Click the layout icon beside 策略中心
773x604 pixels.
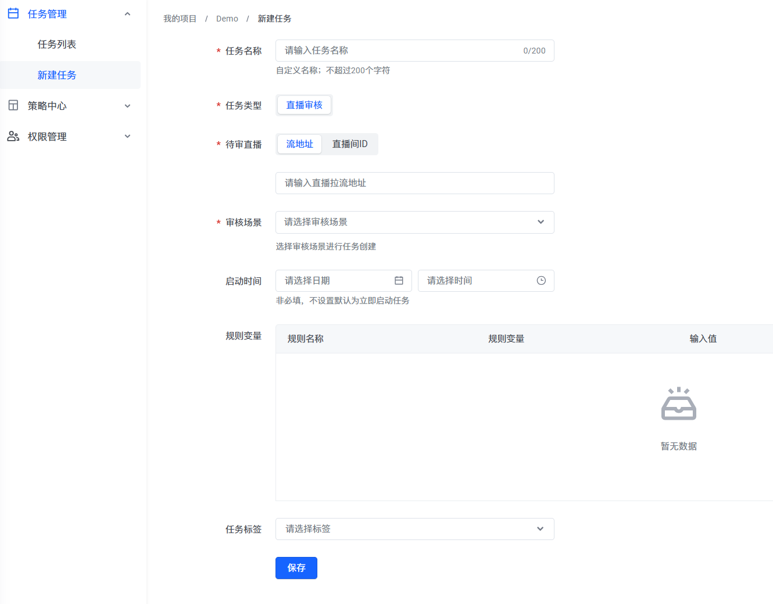tap(13, 105)
